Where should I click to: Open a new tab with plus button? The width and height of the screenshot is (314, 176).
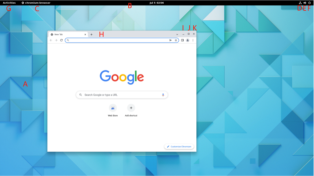click(91, 34)
